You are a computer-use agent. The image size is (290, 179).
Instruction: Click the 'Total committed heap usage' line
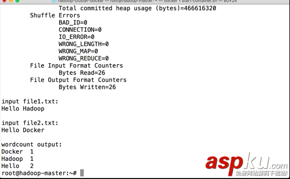click(137, 8)
